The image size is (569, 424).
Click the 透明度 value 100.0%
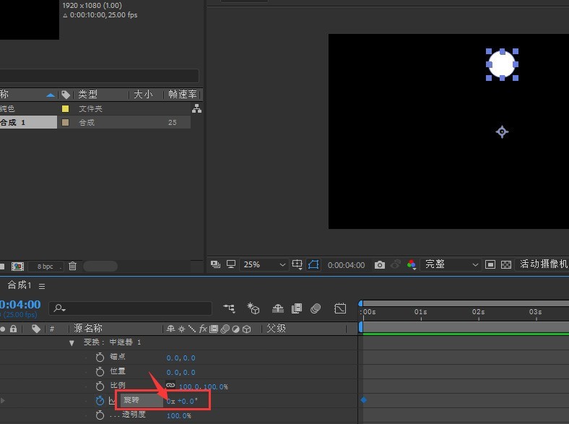point(179,415)
